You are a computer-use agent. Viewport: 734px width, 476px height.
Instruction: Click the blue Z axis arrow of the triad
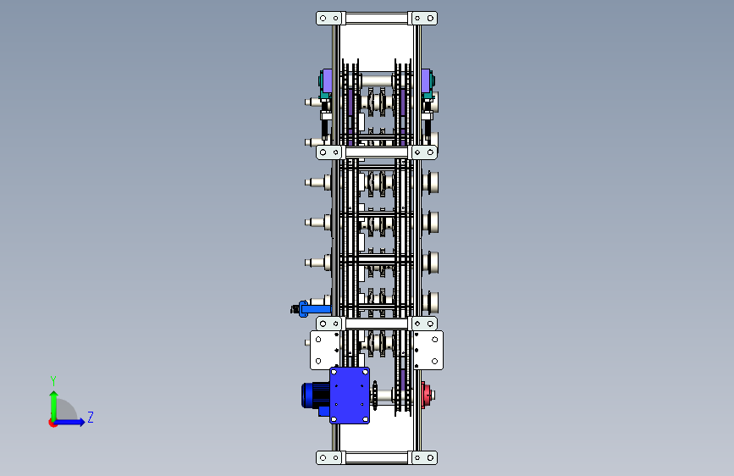point(69,422)
